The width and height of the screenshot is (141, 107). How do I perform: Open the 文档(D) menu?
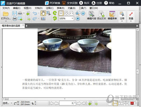tap(39, 8)
